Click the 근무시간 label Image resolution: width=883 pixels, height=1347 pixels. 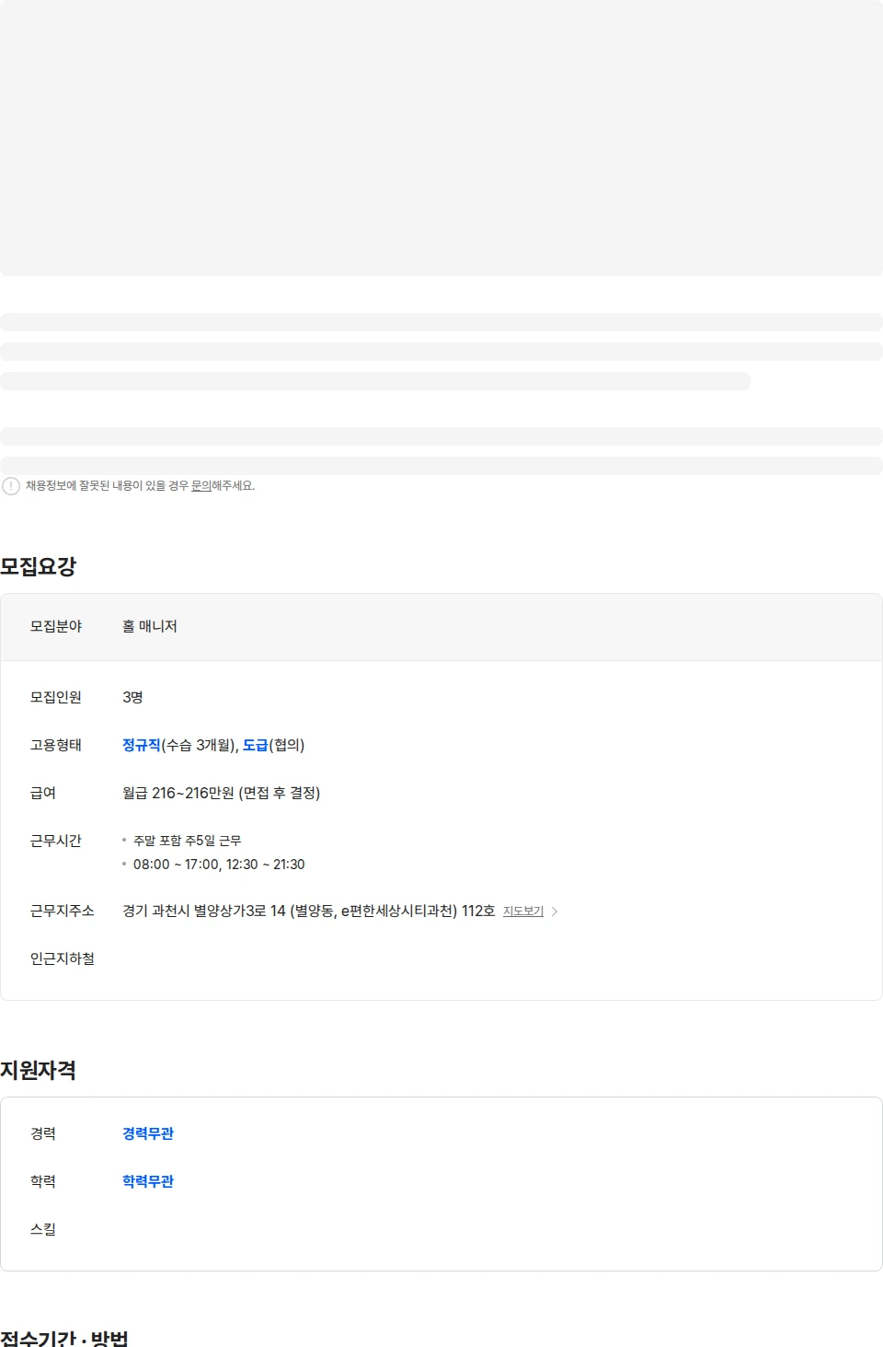point(56,841)
